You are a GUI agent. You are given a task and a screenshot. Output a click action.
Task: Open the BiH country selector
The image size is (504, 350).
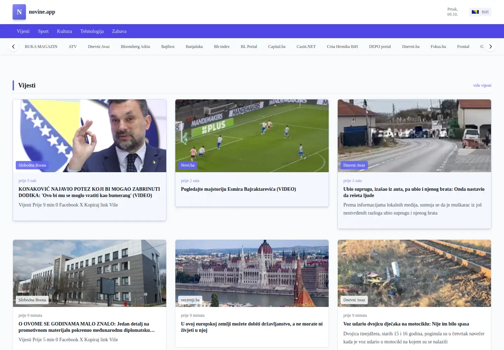480,12
